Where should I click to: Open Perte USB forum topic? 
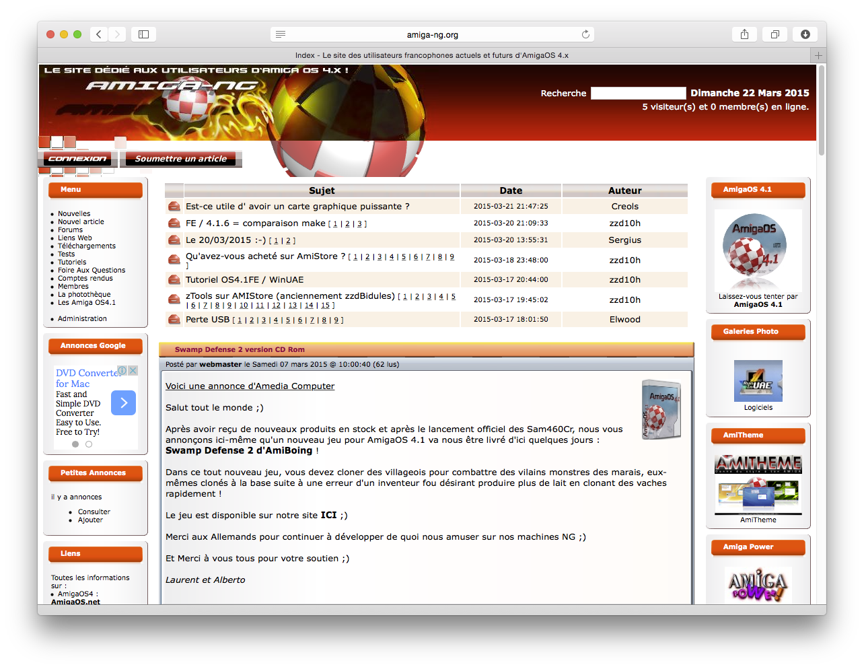208,320
